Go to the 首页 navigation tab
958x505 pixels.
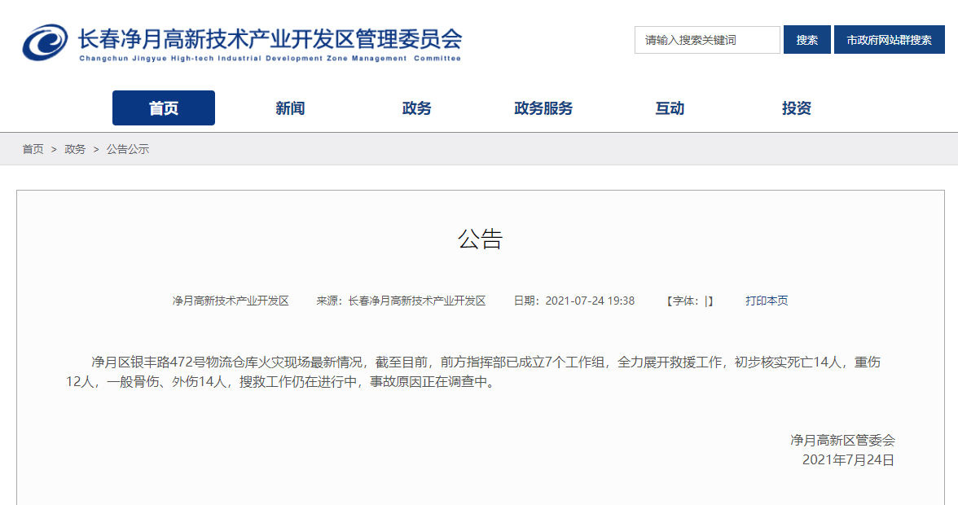tap(164, 108)
